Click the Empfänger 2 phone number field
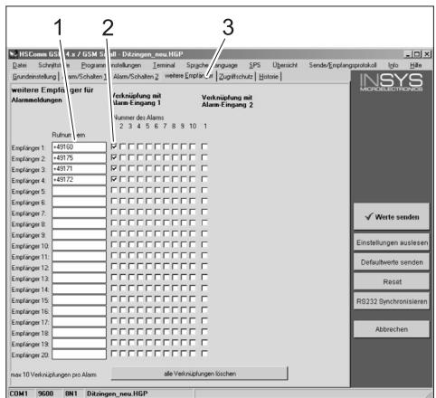 tap(79, 158)
